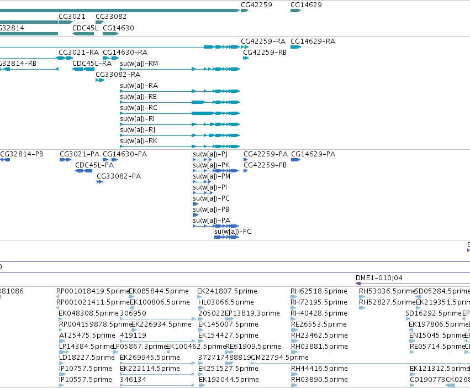The image size is (470, 388).
Task: Select the CDC45L-PA protein label
Action: click(94, 165)
